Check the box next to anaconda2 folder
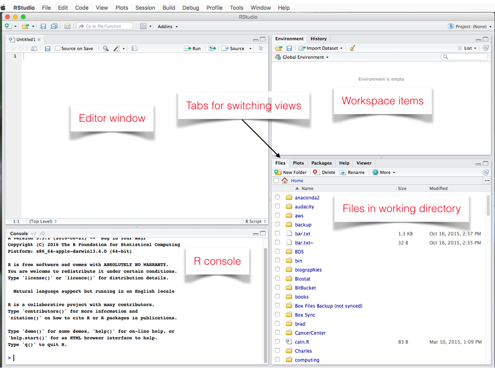The width and height of the screenshot is (495, 371). 277,198
